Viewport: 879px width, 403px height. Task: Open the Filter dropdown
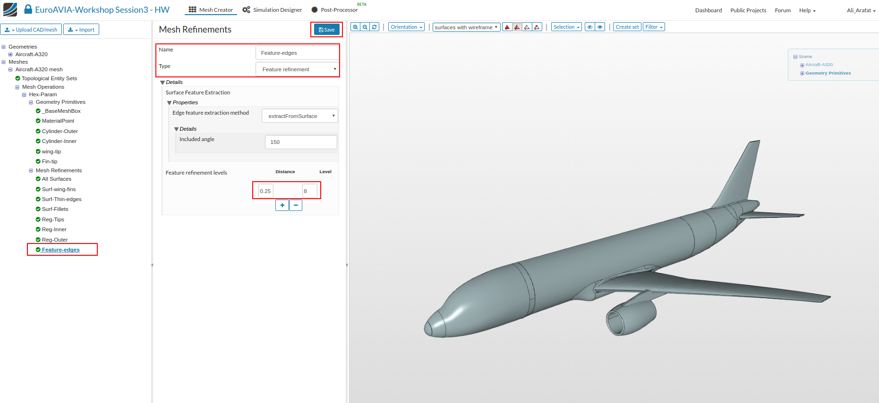point(654,27)
